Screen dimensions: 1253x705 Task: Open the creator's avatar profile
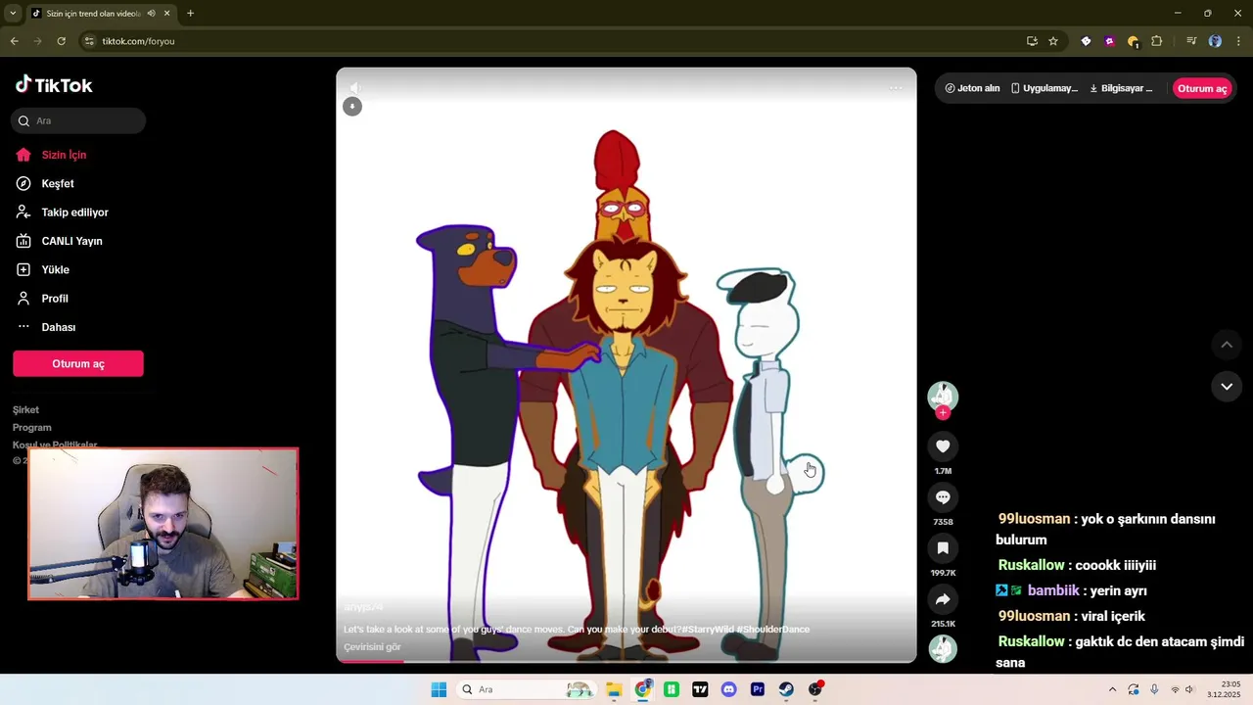(x=943, y=396)
